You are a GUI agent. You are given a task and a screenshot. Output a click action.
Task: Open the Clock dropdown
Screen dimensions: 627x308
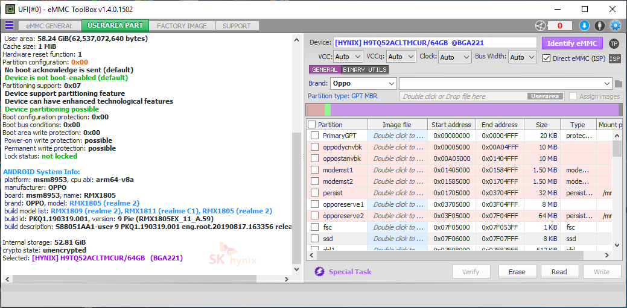click(454, 57)
